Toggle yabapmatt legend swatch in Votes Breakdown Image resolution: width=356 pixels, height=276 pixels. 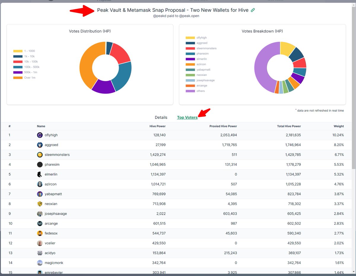(x=190, y=70)
